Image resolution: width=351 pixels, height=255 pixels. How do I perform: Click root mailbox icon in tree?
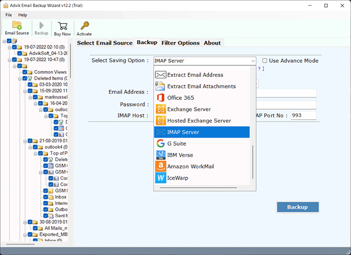click(x=14, y=41)
